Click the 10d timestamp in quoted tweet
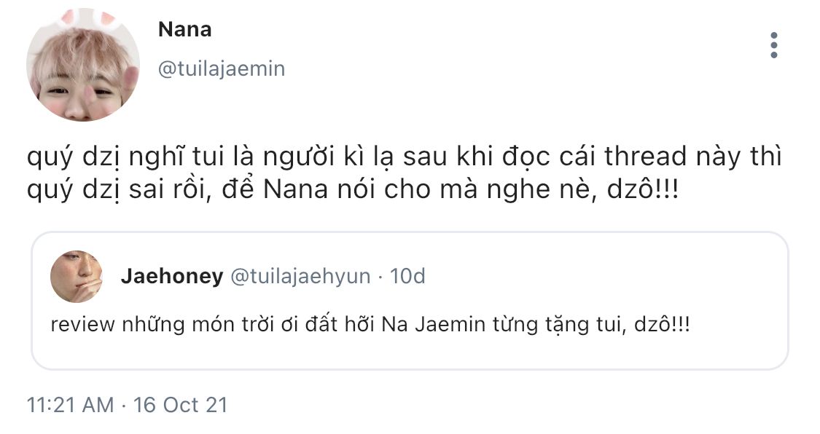The height and width of the screenshot is (434, 820). tap(408, 277)
